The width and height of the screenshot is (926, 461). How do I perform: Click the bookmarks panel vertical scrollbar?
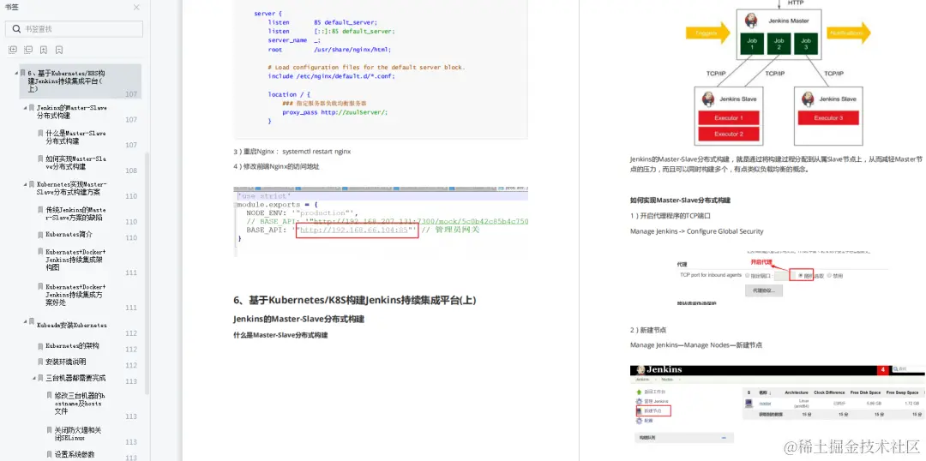click(147, 272)
